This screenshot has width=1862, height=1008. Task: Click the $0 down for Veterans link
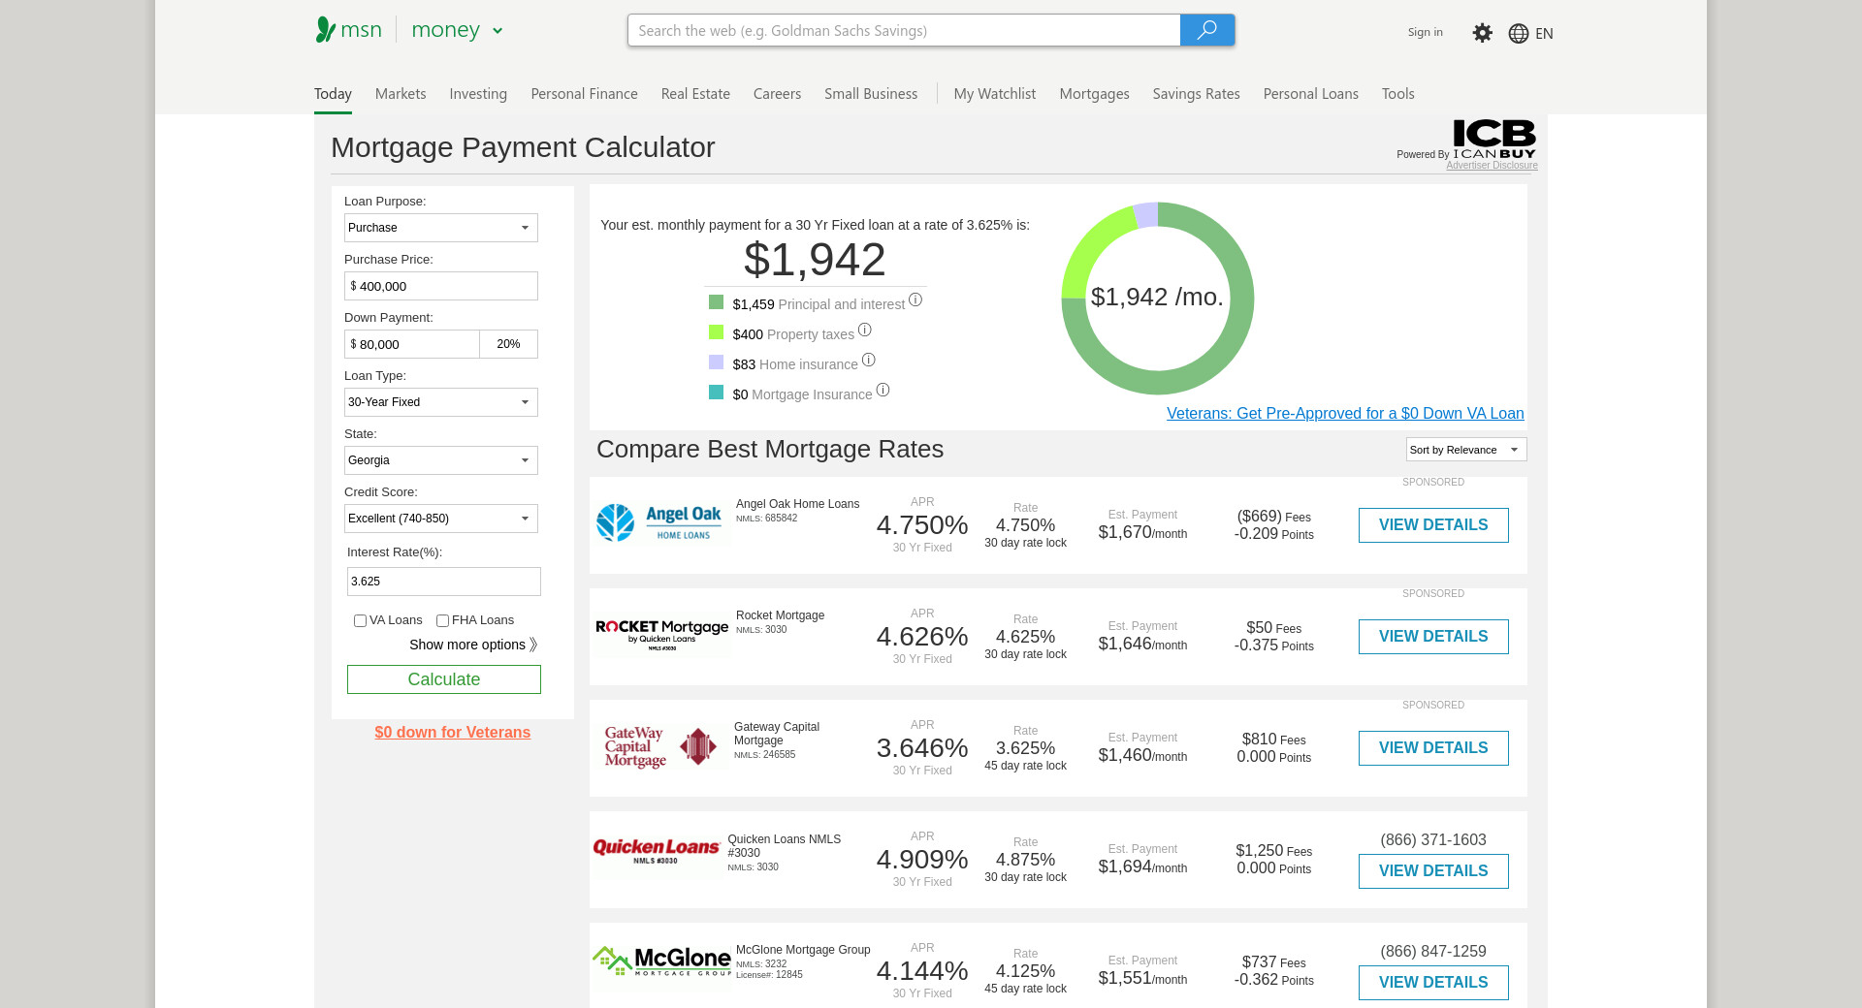[x=452, y=733]
